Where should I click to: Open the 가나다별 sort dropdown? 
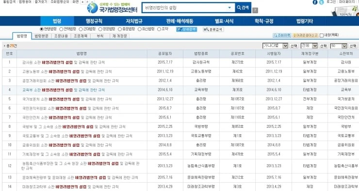click(x=275, y=46)
